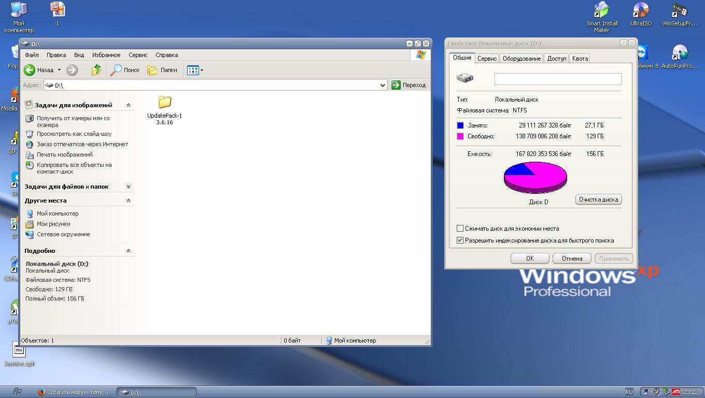Select the UltraISO desktop shortcut
This screenshot has height=398, width=705.
tap(641, 14)
